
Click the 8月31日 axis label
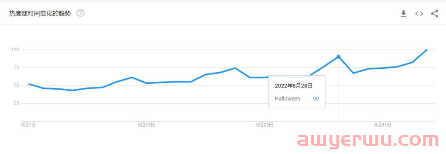click(382, 124)
